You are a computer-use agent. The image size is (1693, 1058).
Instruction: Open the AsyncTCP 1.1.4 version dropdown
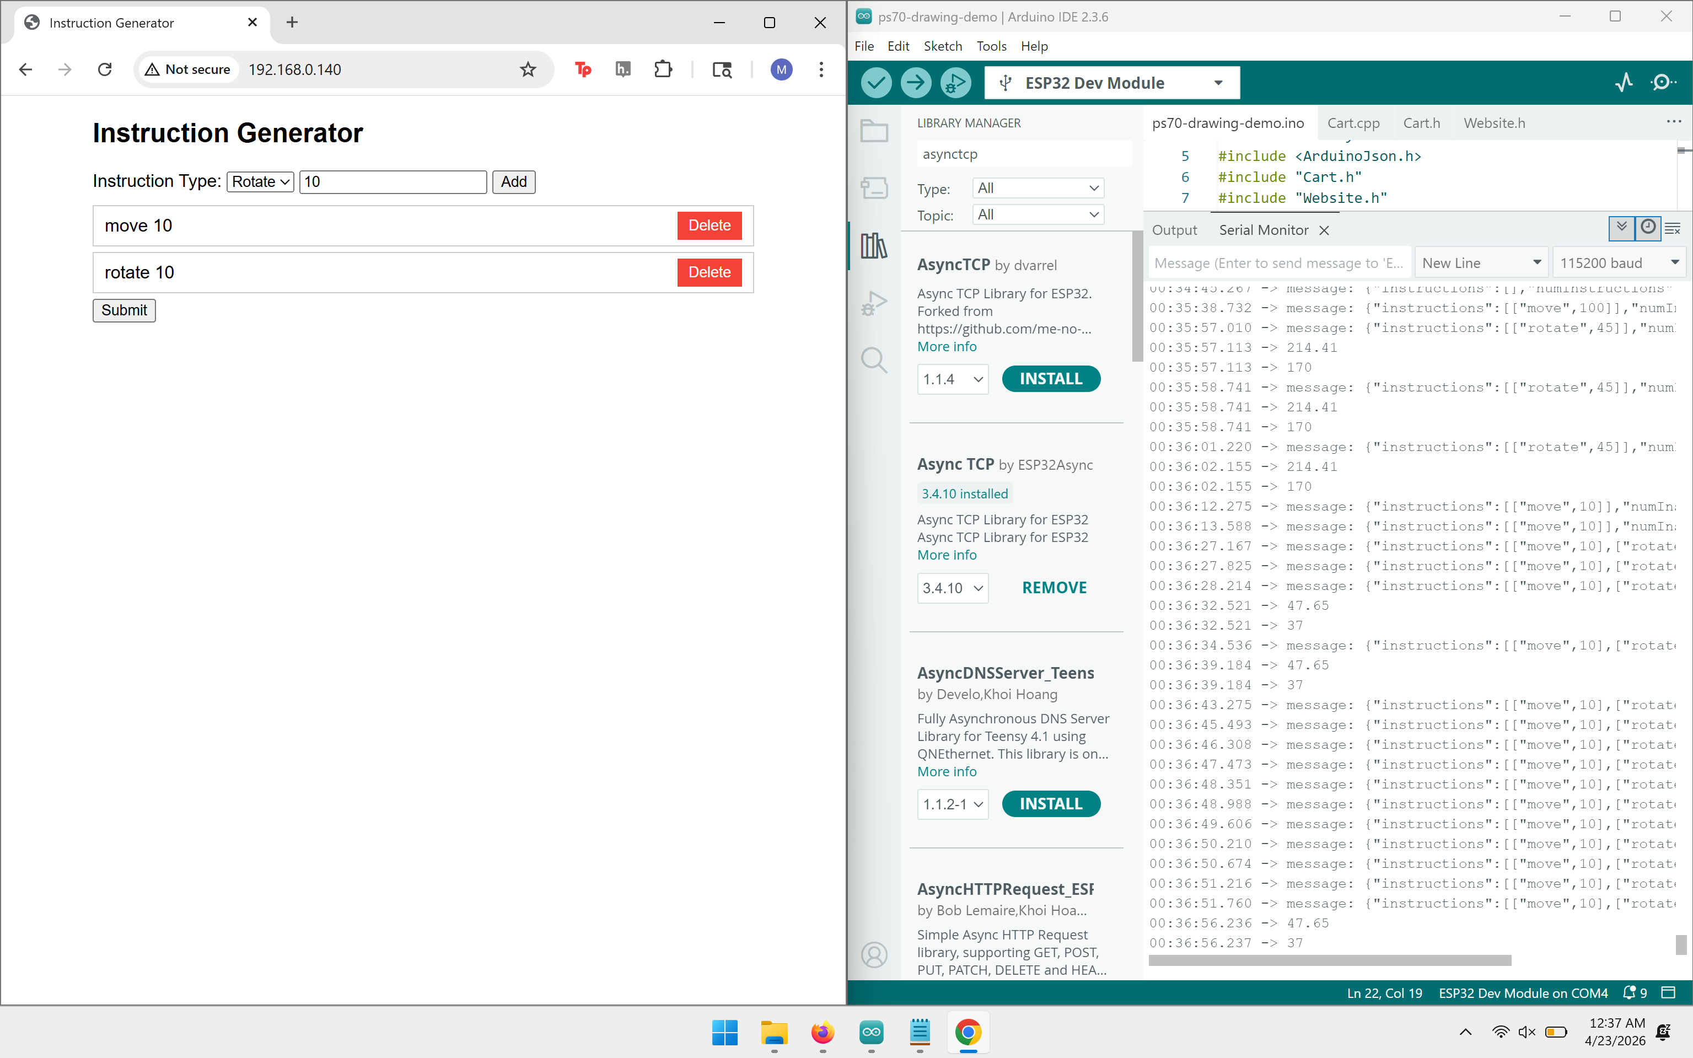click(953, 379)
